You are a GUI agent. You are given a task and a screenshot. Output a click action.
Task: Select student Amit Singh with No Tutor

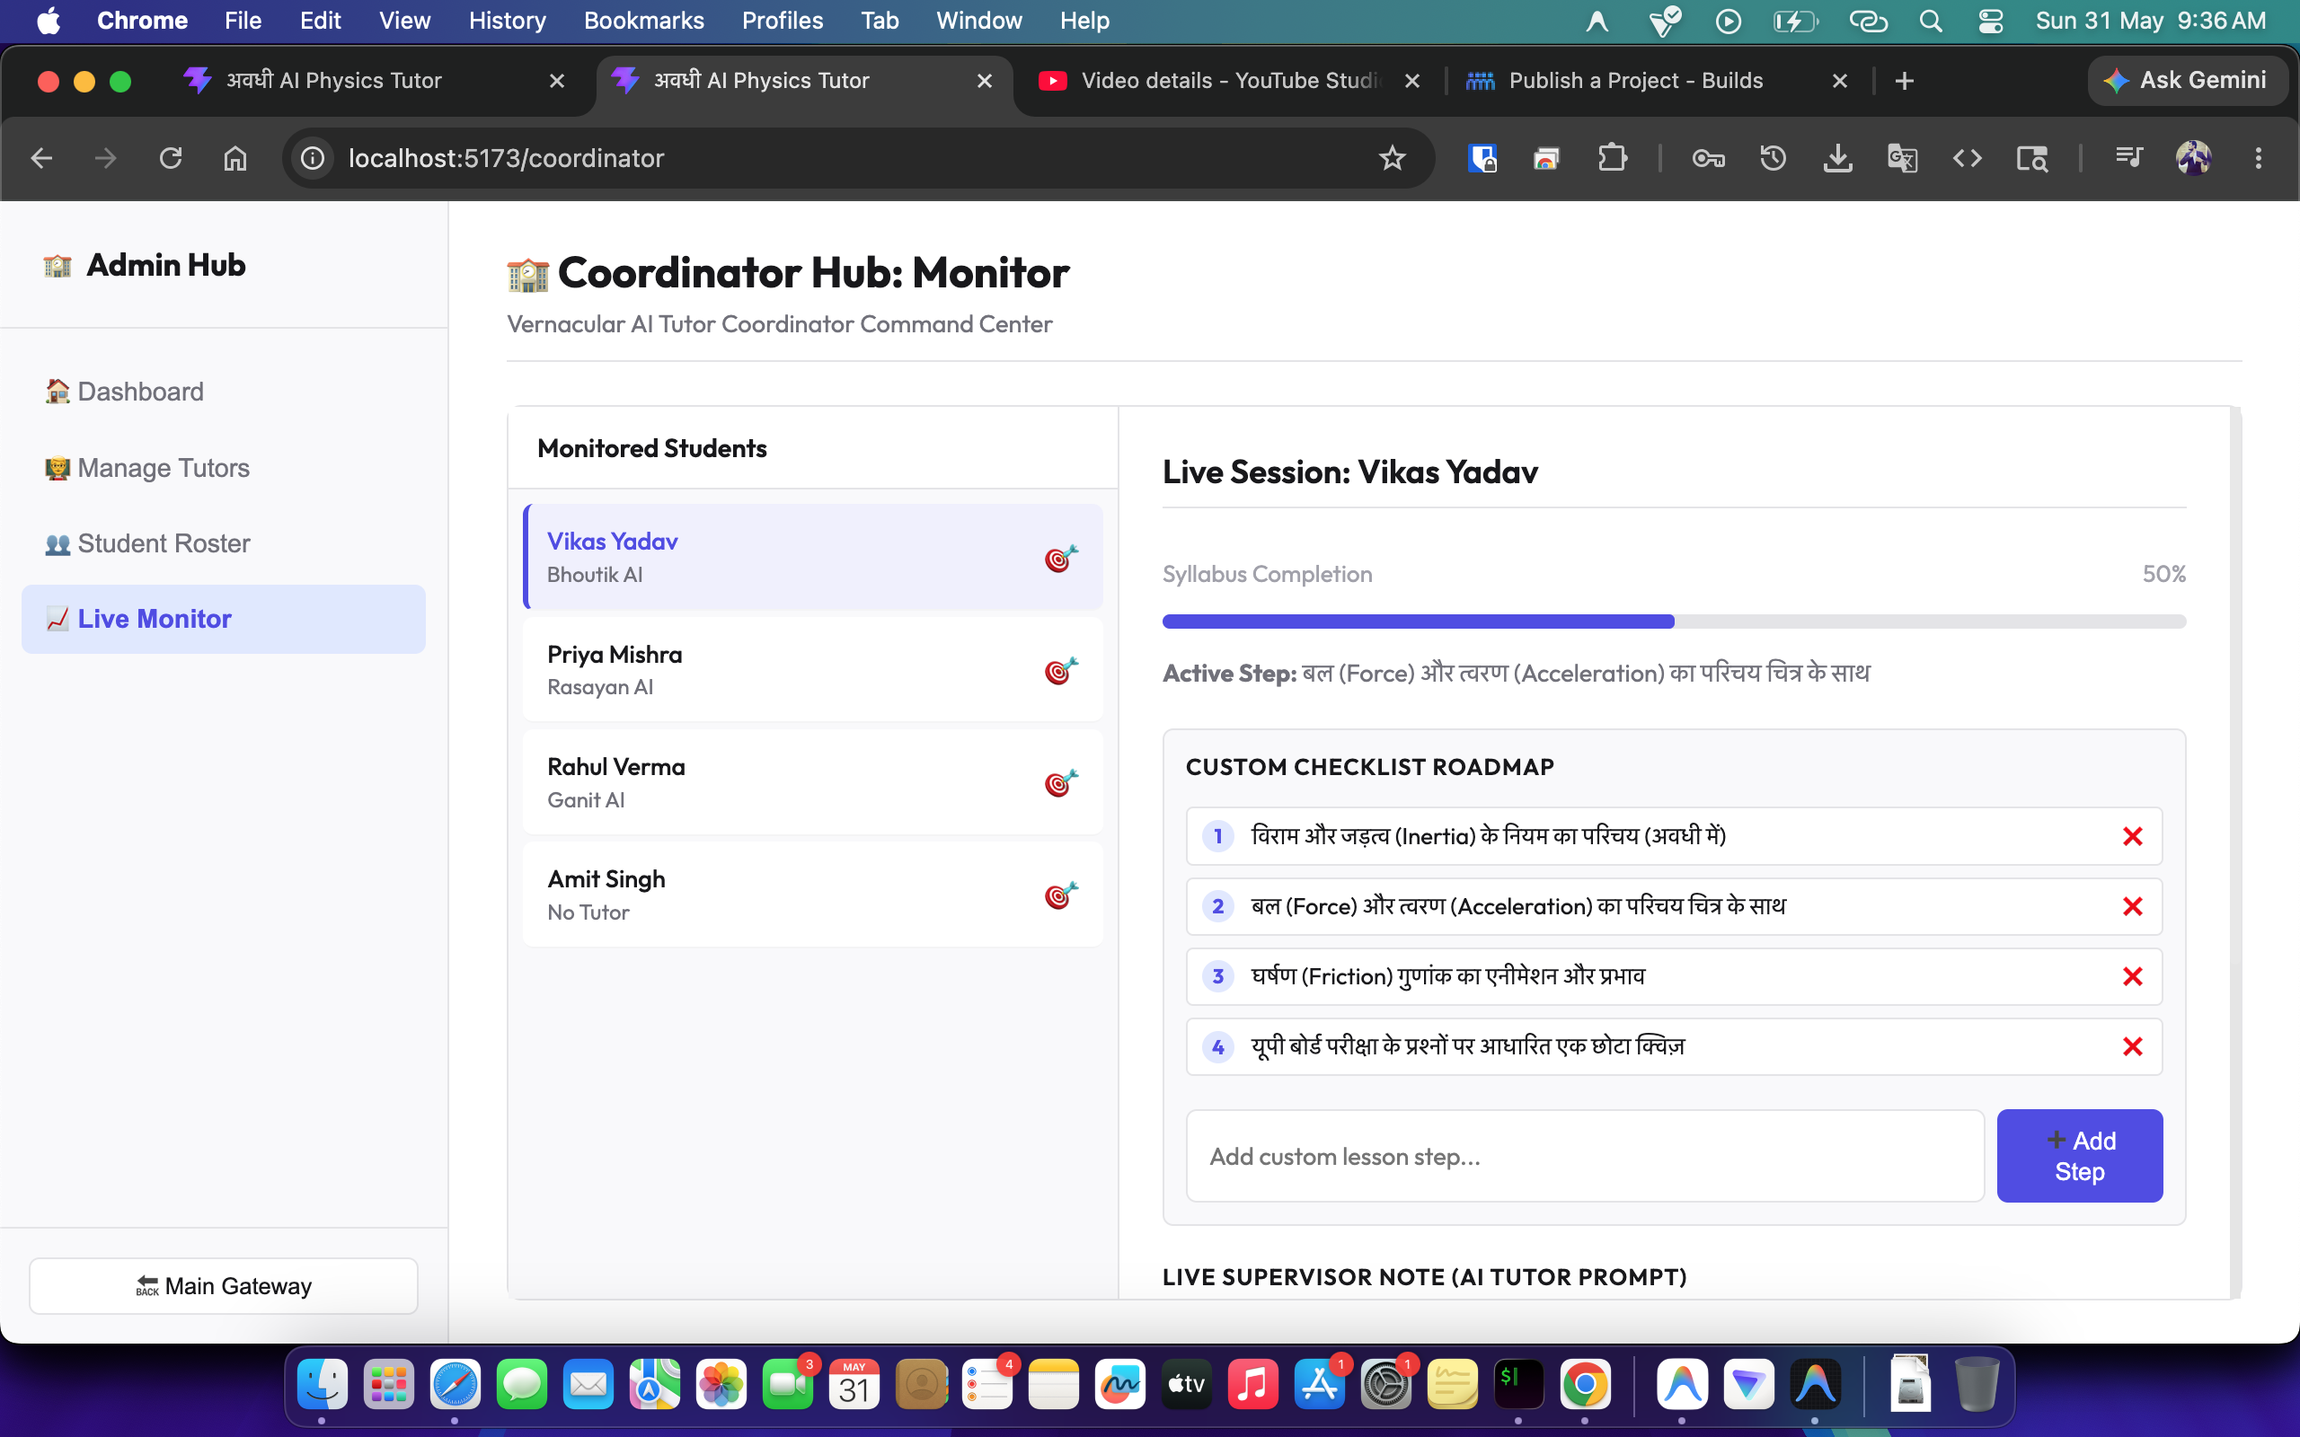click(x=812, y=895)
